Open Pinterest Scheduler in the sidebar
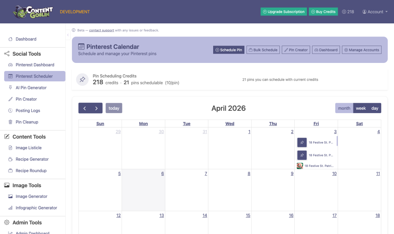This screenshot has width=394, height=234. [x=35, y=76]
